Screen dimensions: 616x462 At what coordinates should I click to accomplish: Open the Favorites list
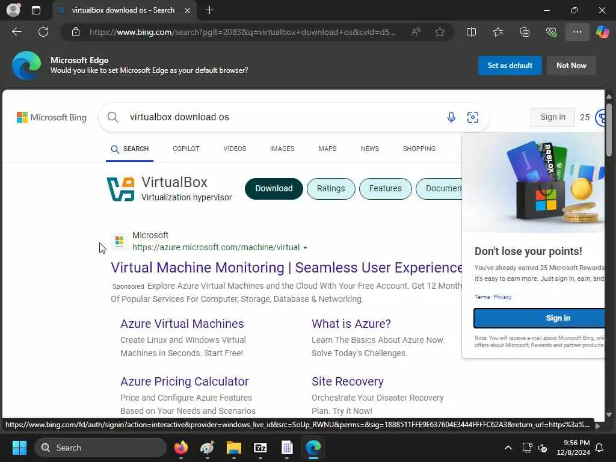497,32
